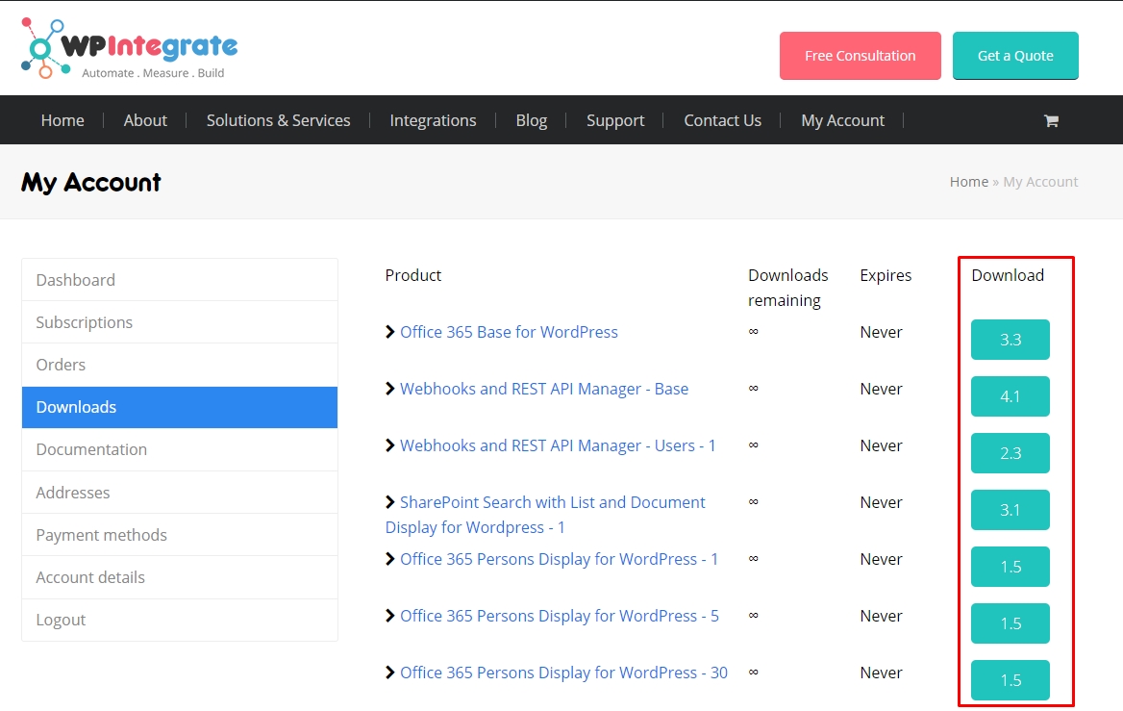
Task: Select My Account in the navigation bar
Action: click(x=843, y=120)
